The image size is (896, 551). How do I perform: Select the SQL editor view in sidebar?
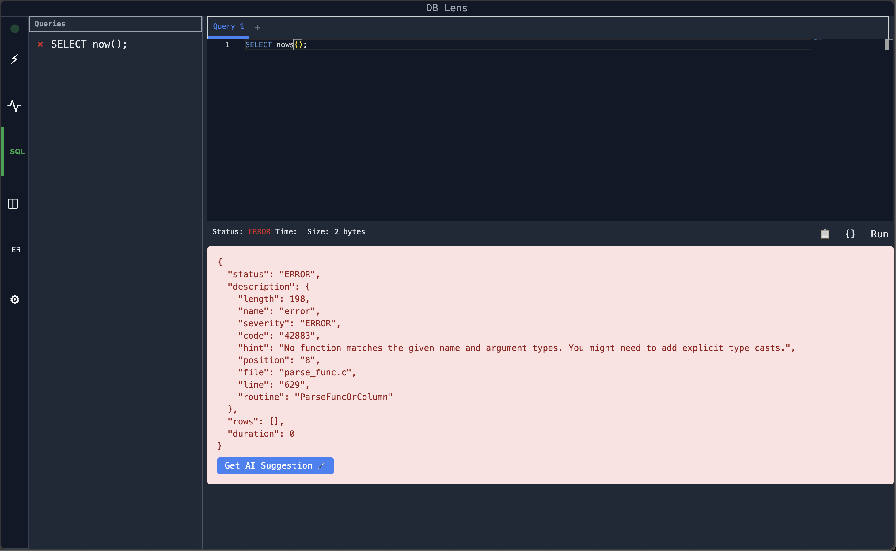pos(17,151)
